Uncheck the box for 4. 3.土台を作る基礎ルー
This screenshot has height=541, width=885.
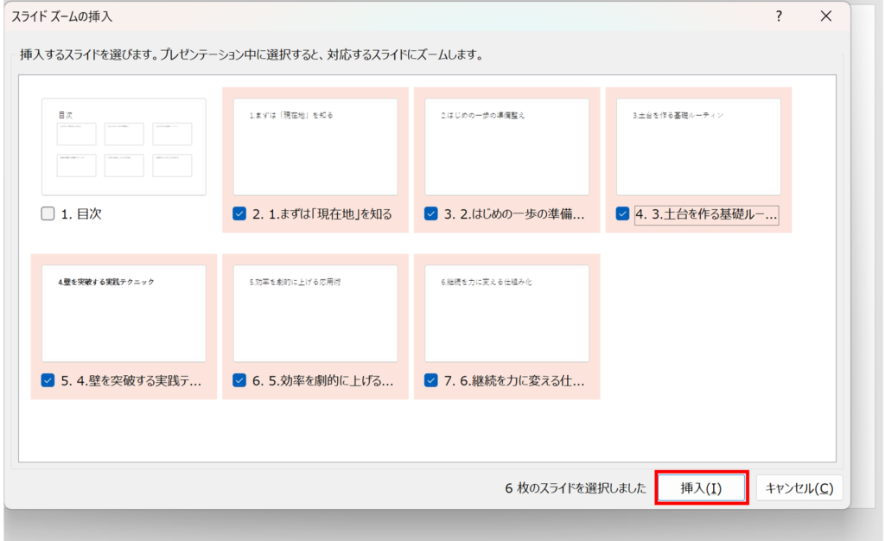pos(622,214)
